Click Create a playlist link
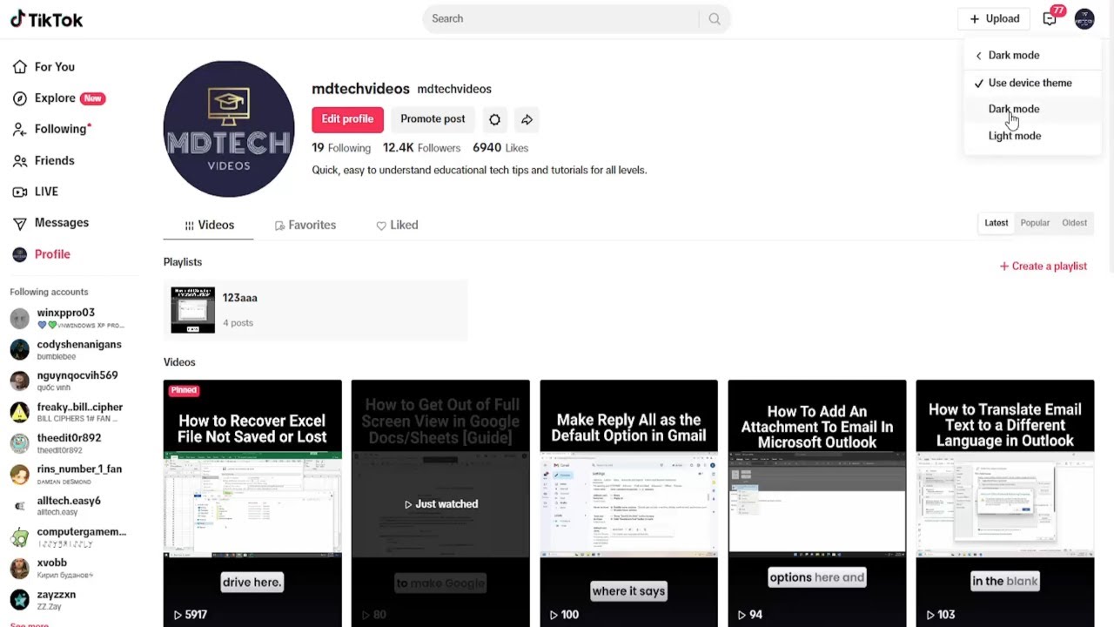The image size is (1114, 627). 1044,266
